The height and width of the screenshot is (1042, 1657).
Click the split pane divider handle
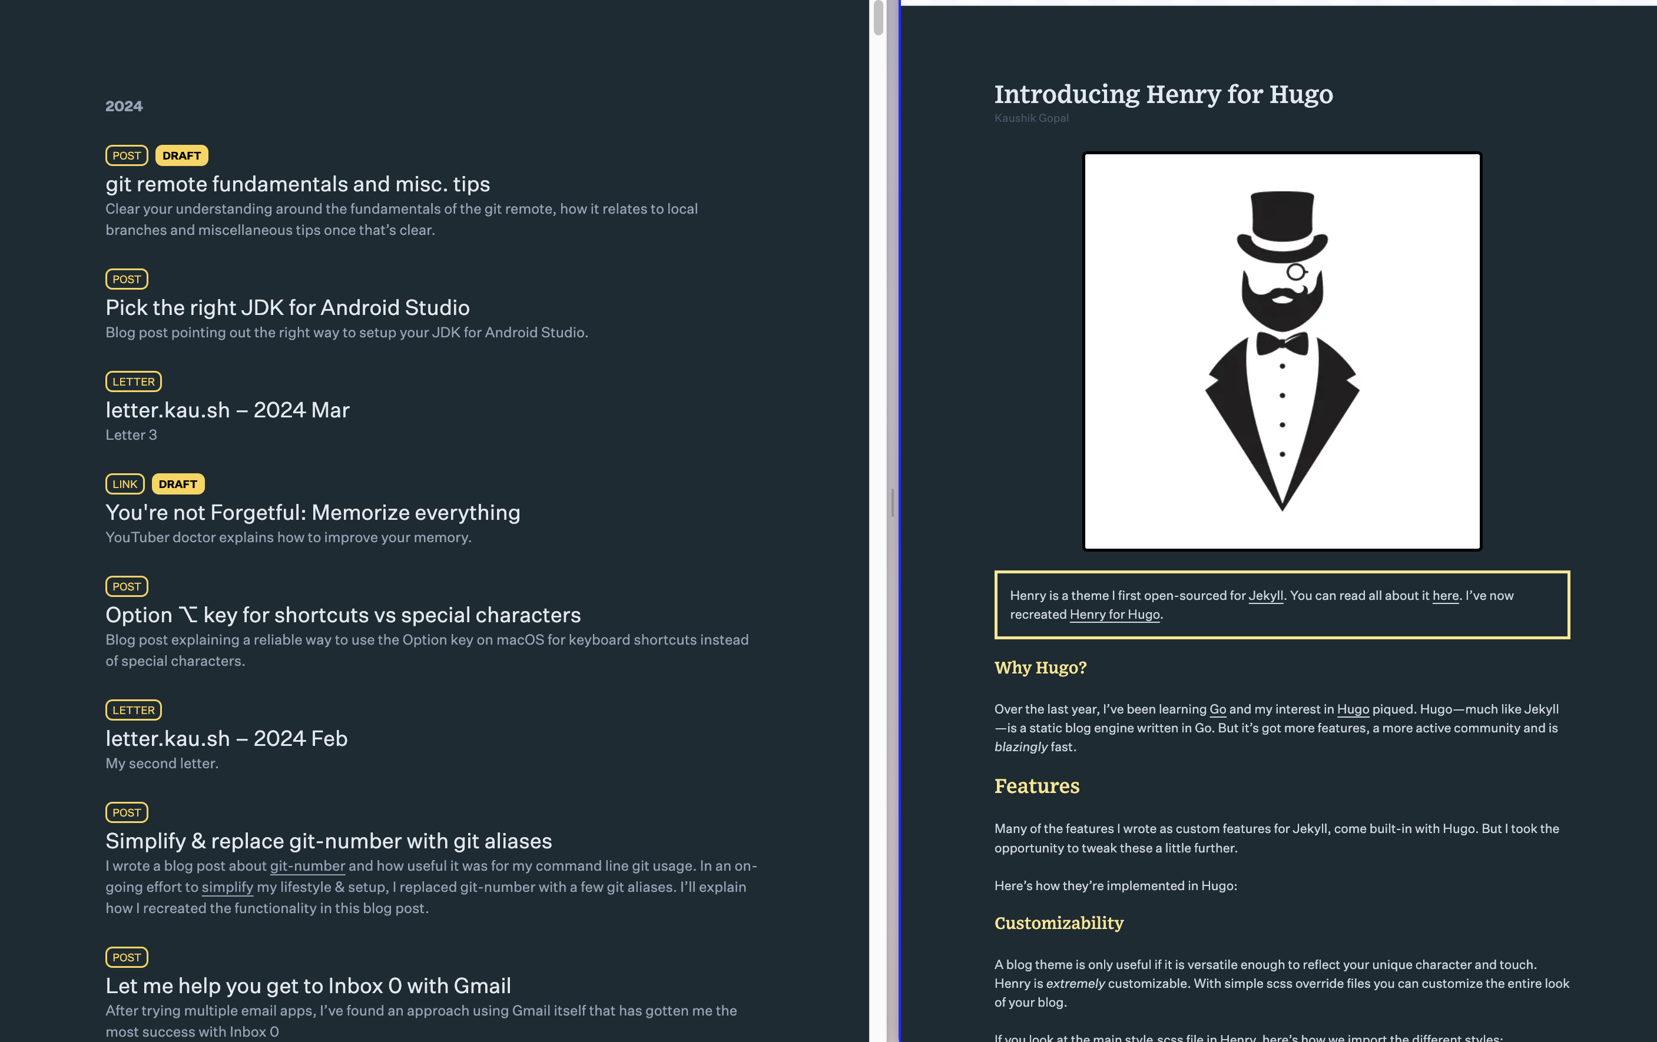pyautogui.click(x=893, y=502)
